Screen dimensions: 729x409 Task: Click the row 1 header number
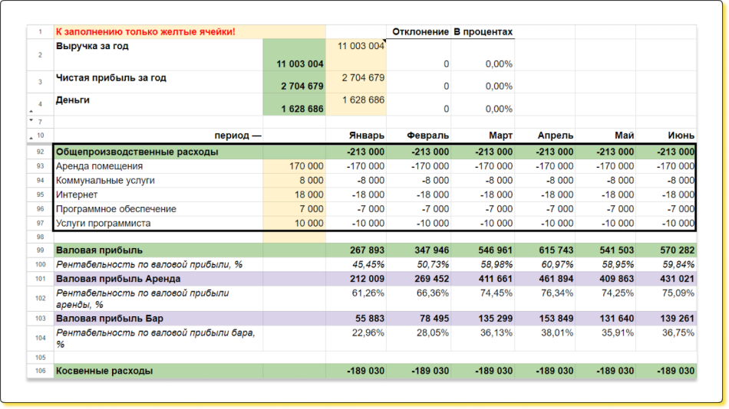[x=40, y=32]
